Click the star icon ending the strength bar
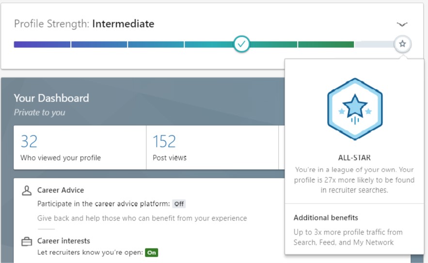 (x=402, y=44)
